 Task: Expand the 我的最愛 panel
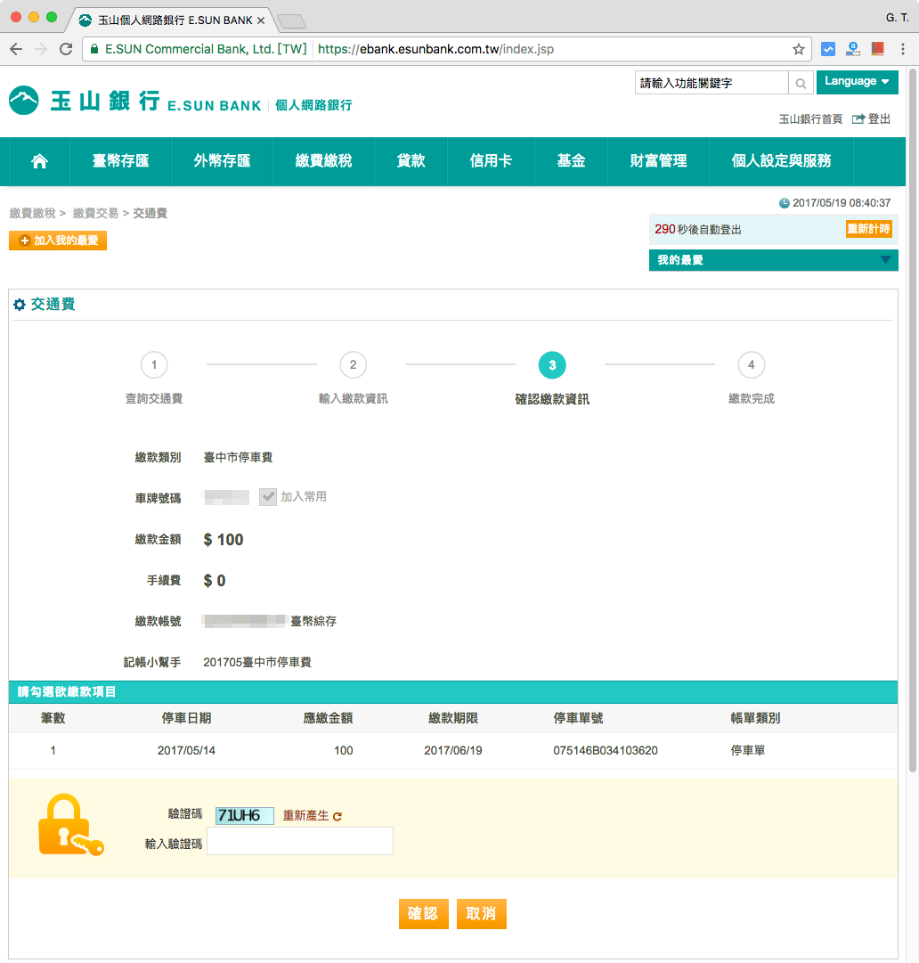click(884, 260)
